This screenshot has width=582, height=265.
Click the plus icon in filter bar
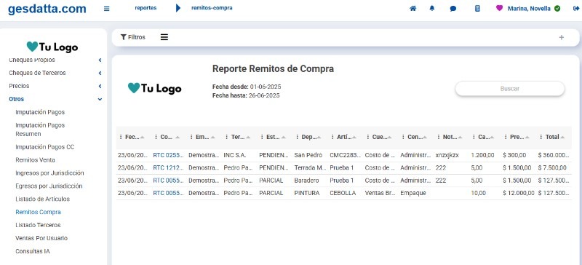coord(561,37)
